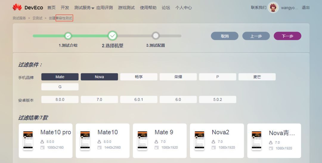Click the 取消 button
322x163 pixels.
point(225,36)
